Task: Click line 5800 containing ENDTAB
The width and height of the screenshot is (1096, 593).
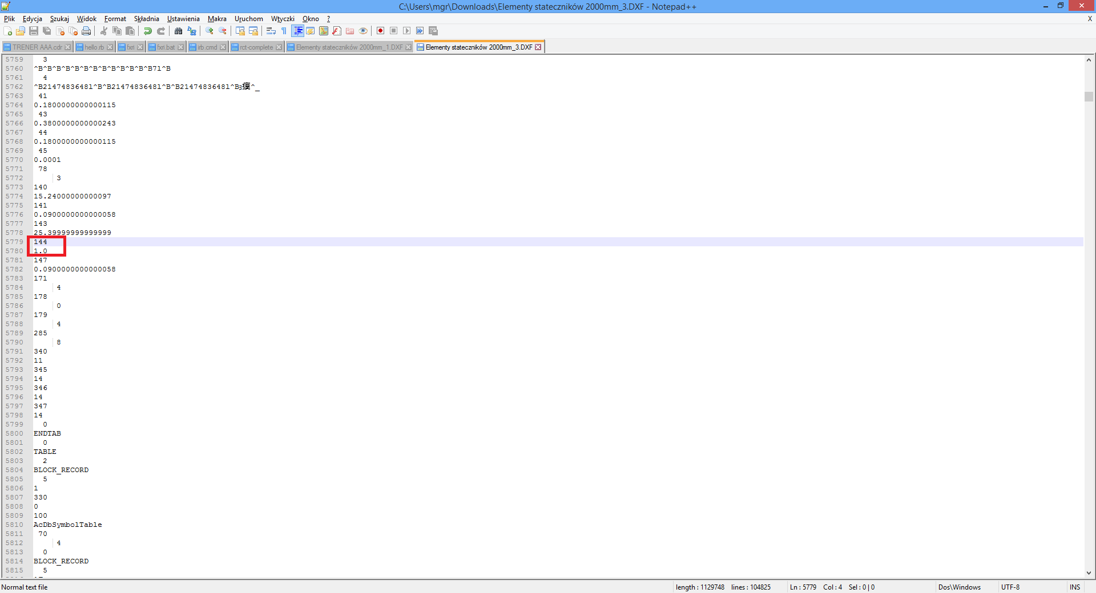Action: click(47, 433)
